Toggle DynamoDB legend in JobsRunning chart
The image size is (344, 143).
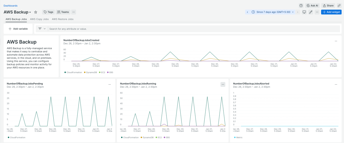147,138
